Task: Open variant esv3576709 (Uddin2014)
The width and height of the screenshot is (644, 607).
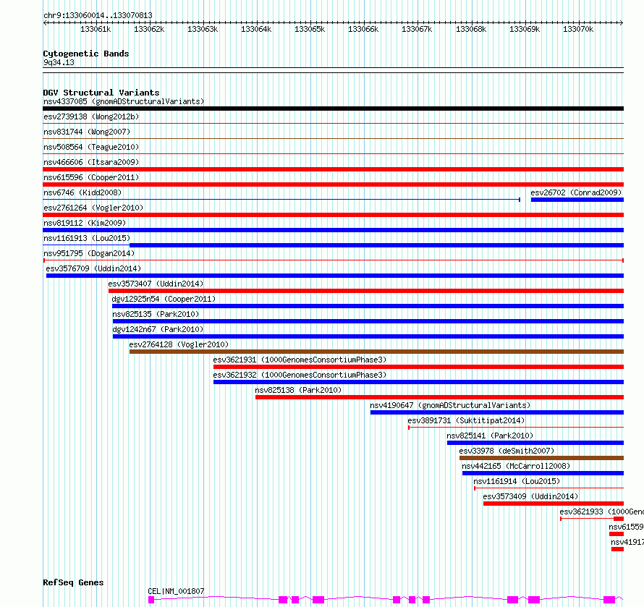Action: 93,268
